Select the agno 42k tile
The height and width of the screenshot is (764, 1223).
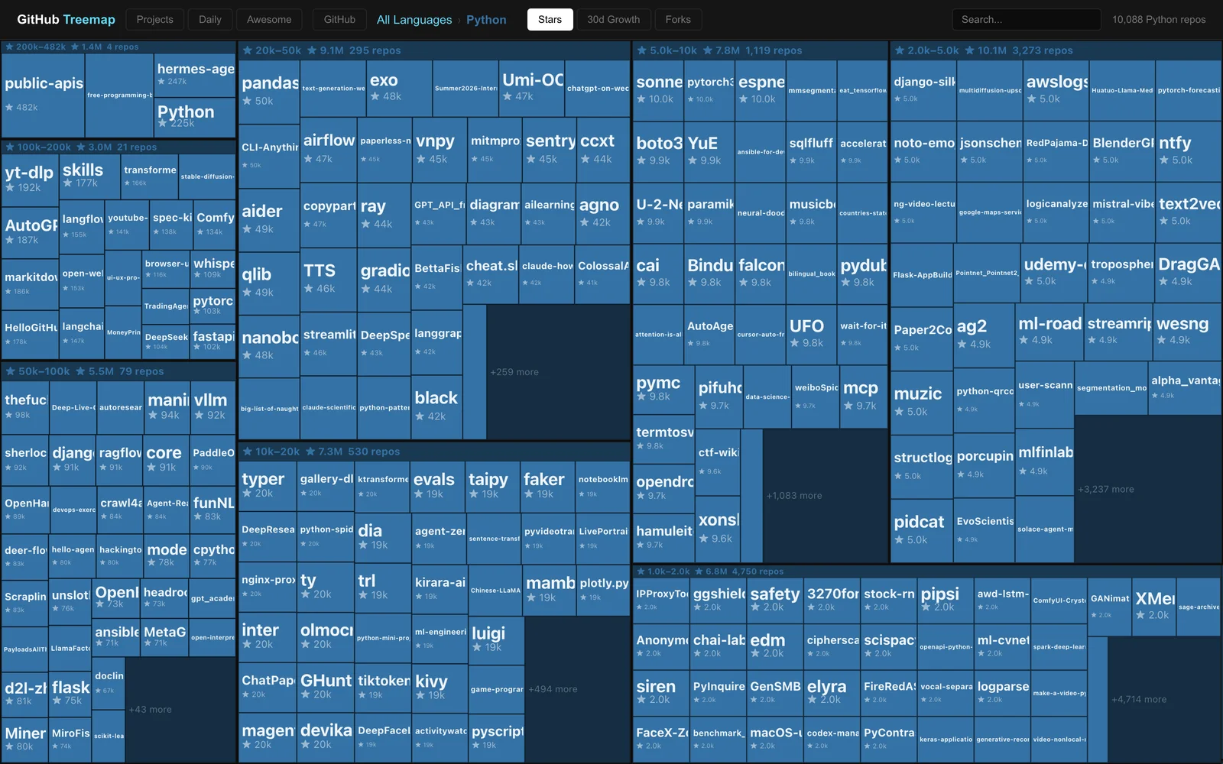(x=604, y=213)
